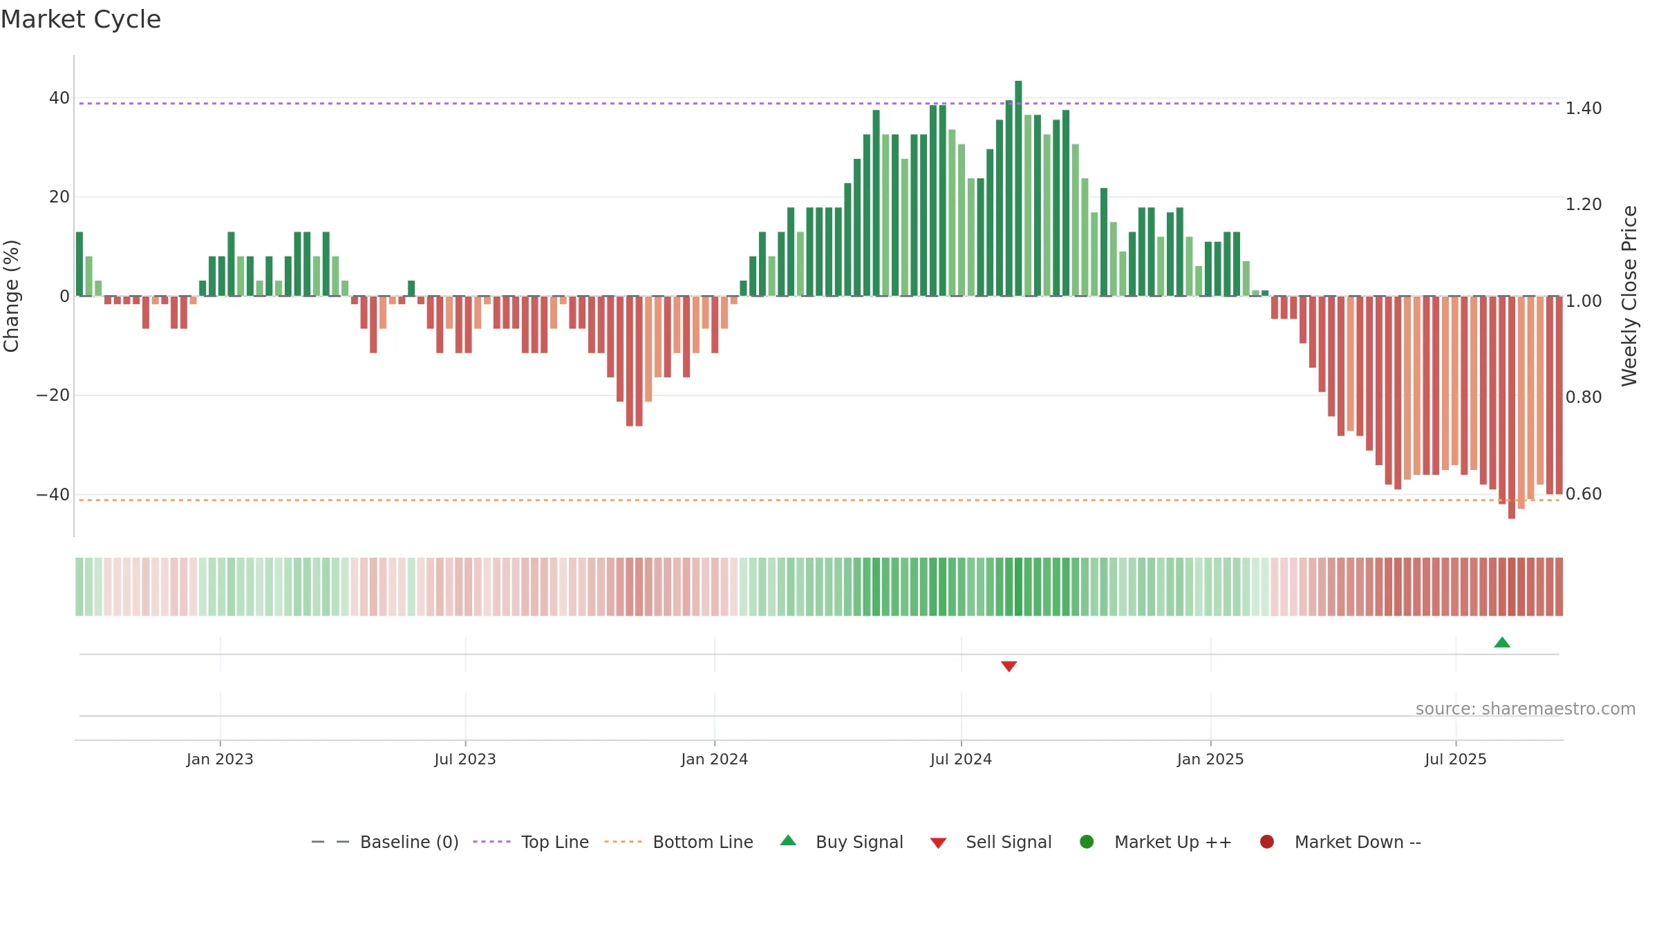Click the source: sharemaestro.com text

pos(1526,709)
